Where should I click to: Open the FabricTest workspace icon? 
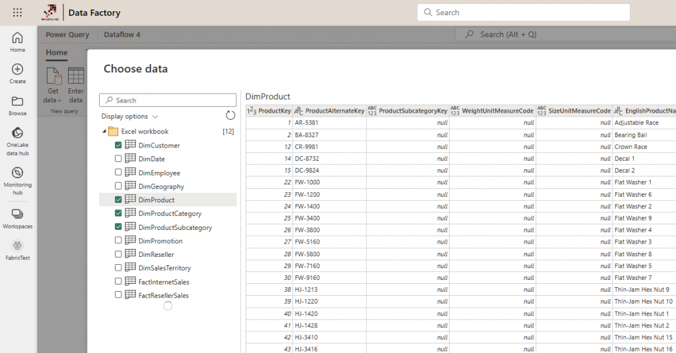(17, 249)
